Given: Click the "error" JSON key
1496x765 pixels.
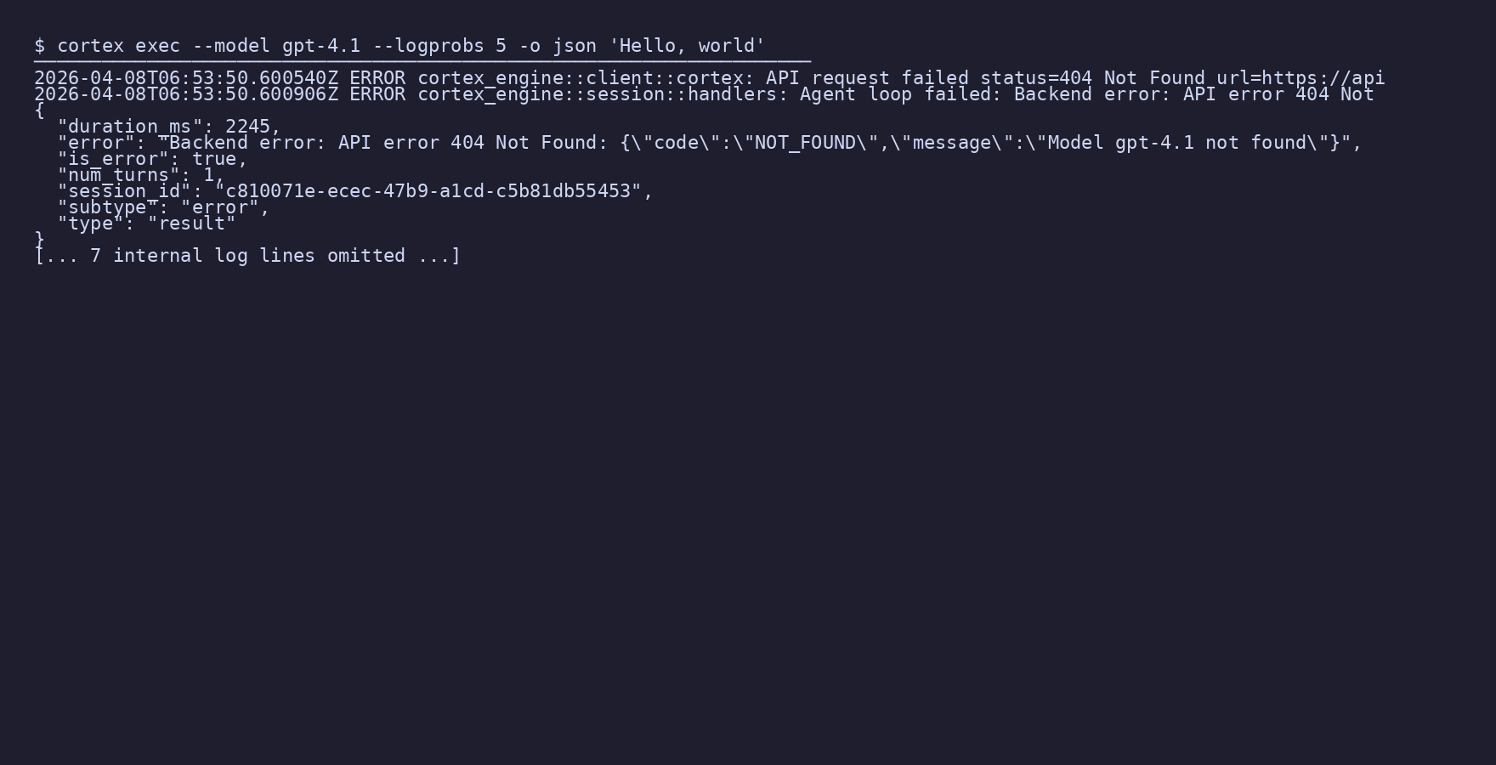Looking at the screenshot, I should pyautogui.click(x=96, y=143).
